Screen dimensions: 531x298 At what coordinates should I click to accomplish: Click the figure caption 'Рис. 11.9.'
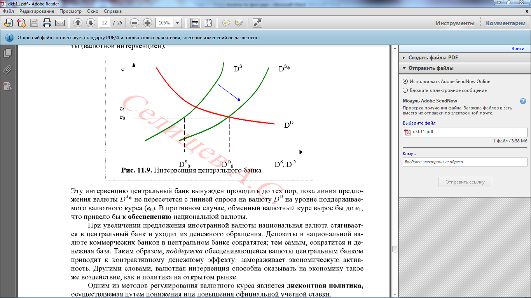click(x=137, y=170)
